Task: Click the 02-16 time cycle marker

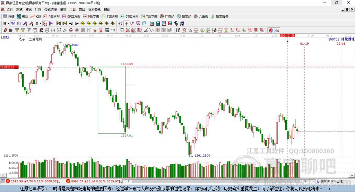Action: (x=341, y=43)
